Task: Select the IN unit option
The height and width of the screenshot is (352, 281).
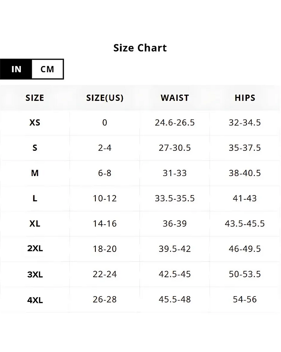Action: 16,69
